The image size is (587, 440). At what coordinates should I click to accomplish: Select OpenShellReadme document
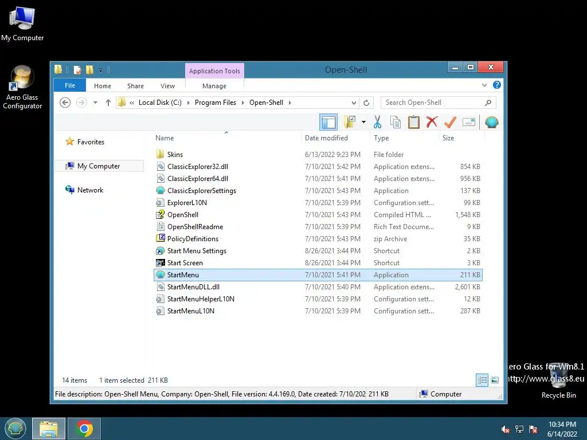pos(318,226)
